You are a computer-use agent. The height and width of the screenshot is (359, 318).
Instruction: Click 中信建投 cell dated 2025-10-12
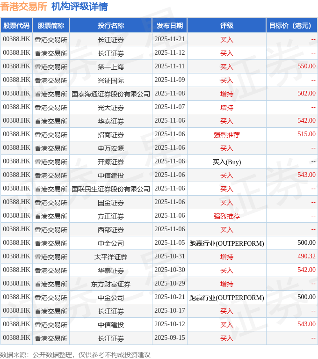coord(111,325)
